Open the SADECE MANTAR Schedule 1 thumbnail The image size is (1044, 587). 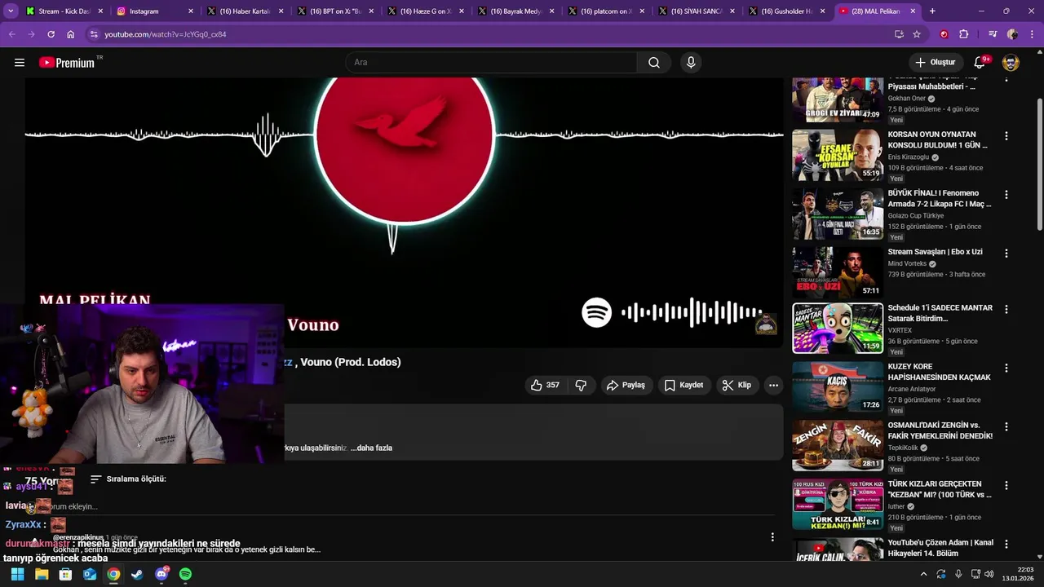838,329
